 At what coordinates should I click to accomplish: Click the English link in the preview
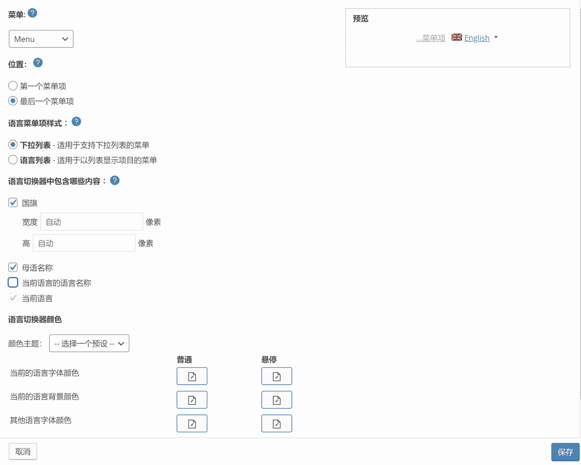tap(477, 38)
